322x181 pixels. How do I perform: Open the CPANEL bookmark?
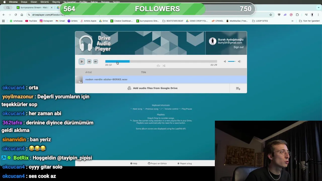217,21
